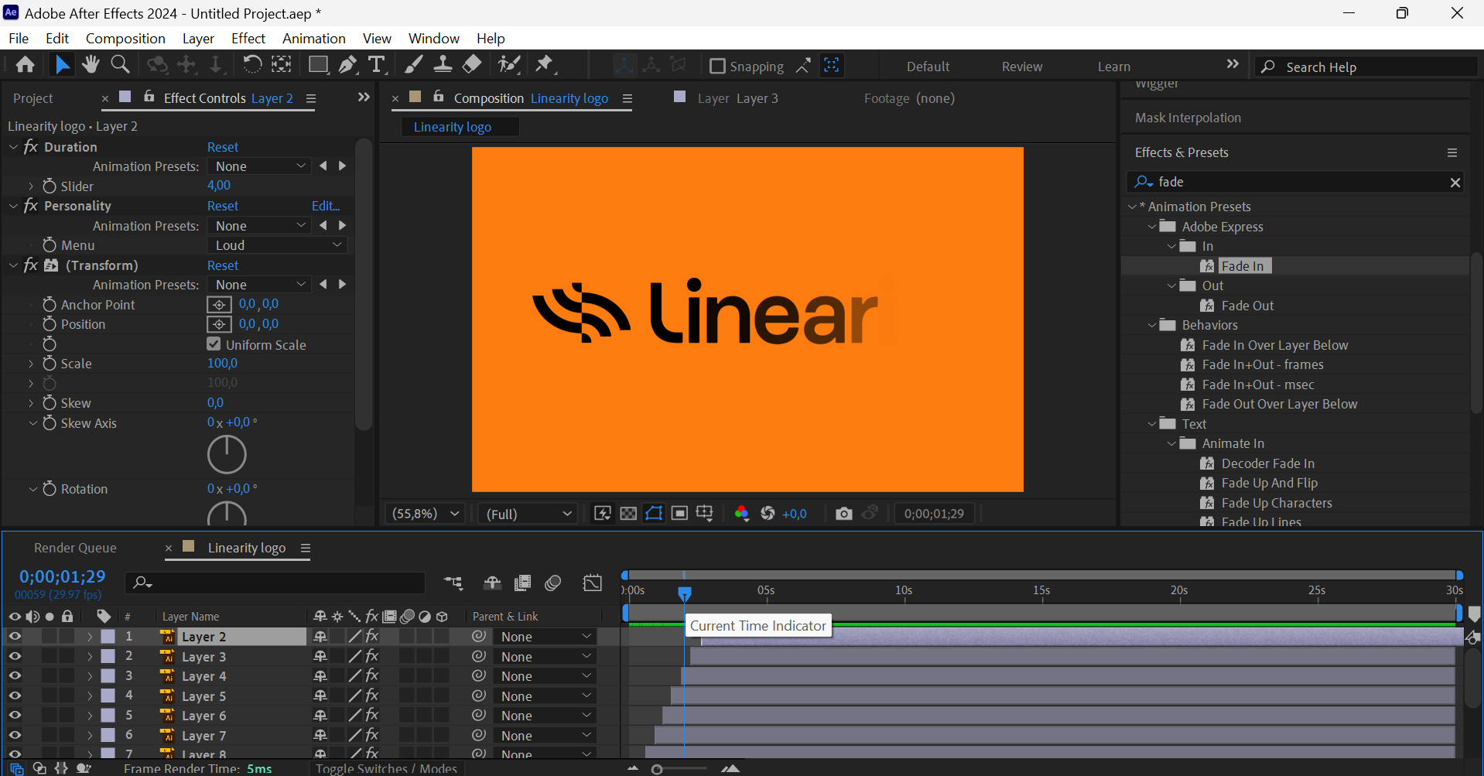Clear the Effects & Presets search field
The image size is (1484, 776).
(1455, 183)
